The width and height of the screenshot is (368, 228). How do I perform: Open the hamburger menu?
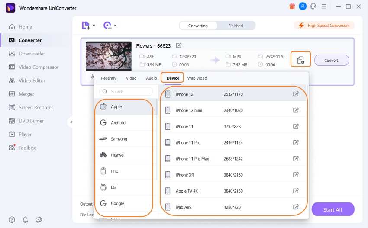(x=324, y=6)
